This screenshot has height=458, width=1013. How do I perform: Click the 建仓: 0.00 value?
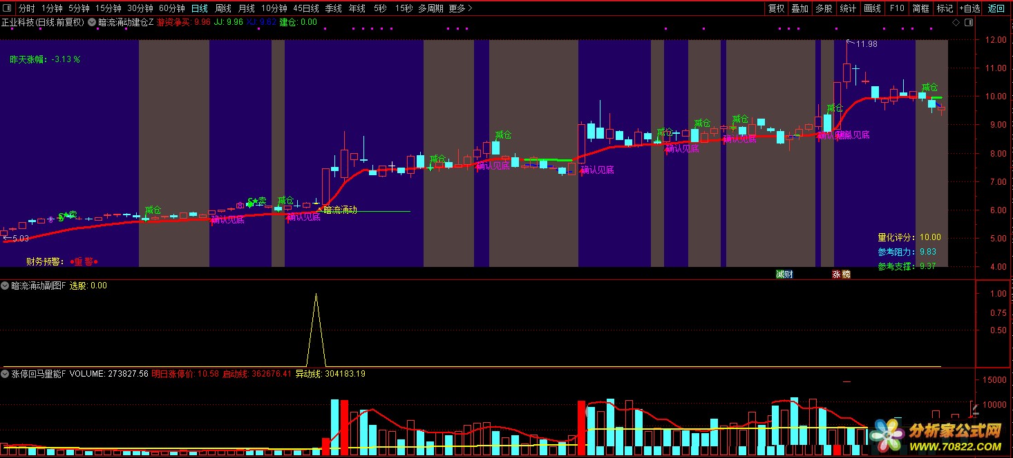pyautogui.click(x=299, y=22)
